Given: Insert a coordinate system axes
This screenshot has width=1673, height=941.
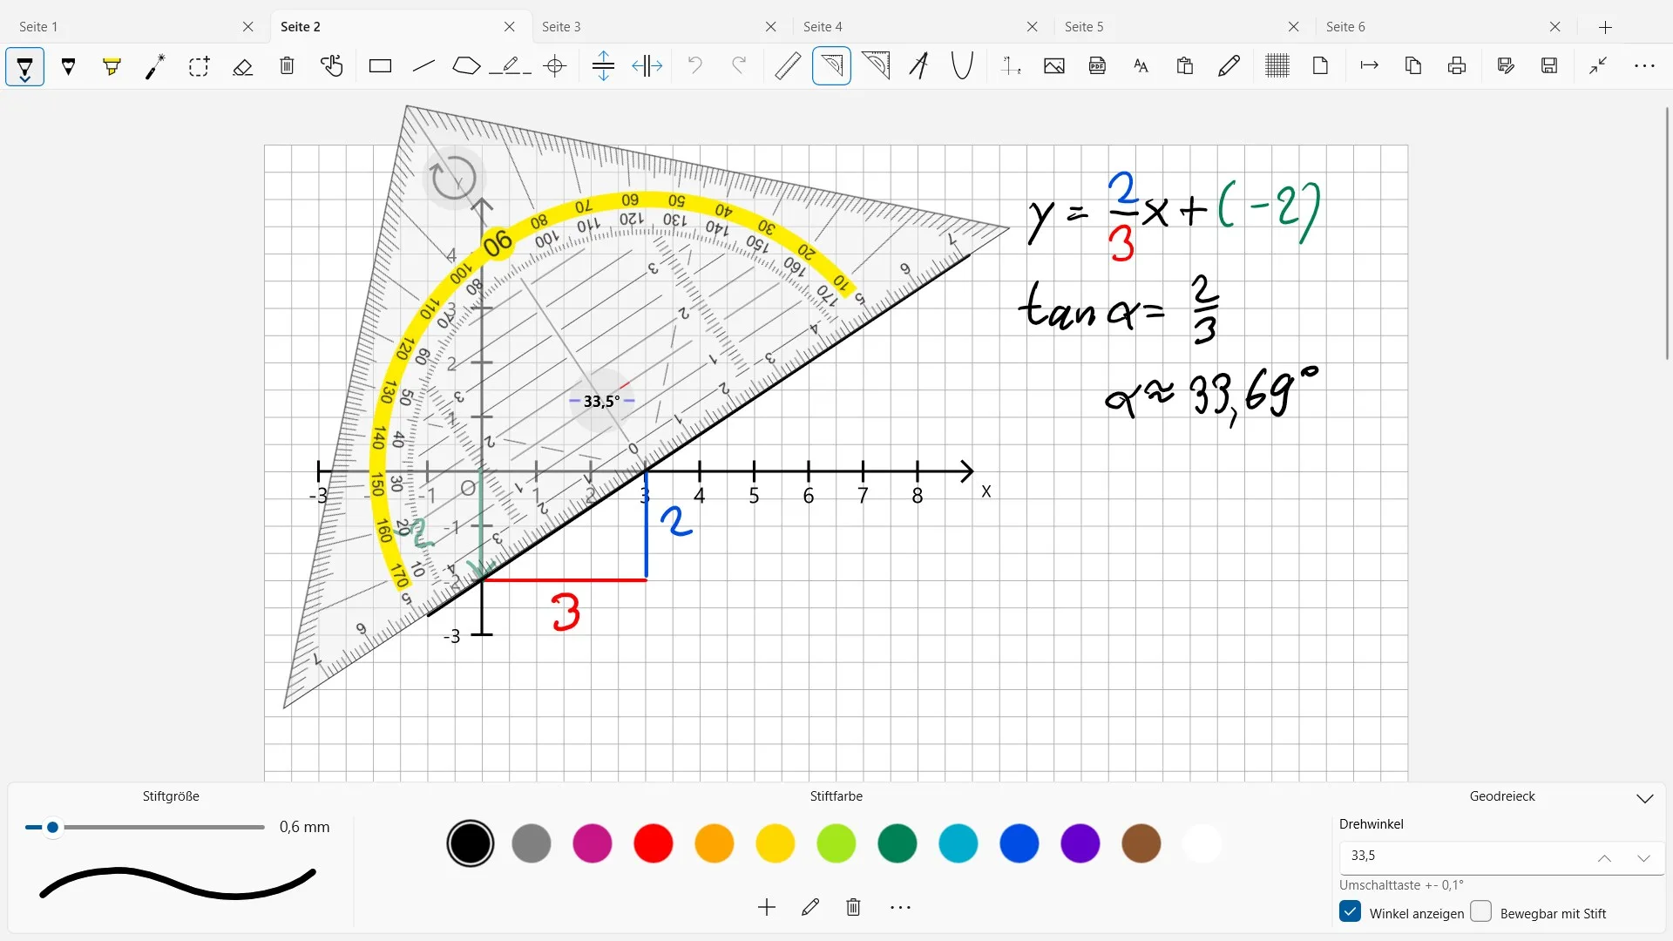Looking at the screenshot, I should coord(1011,66).
